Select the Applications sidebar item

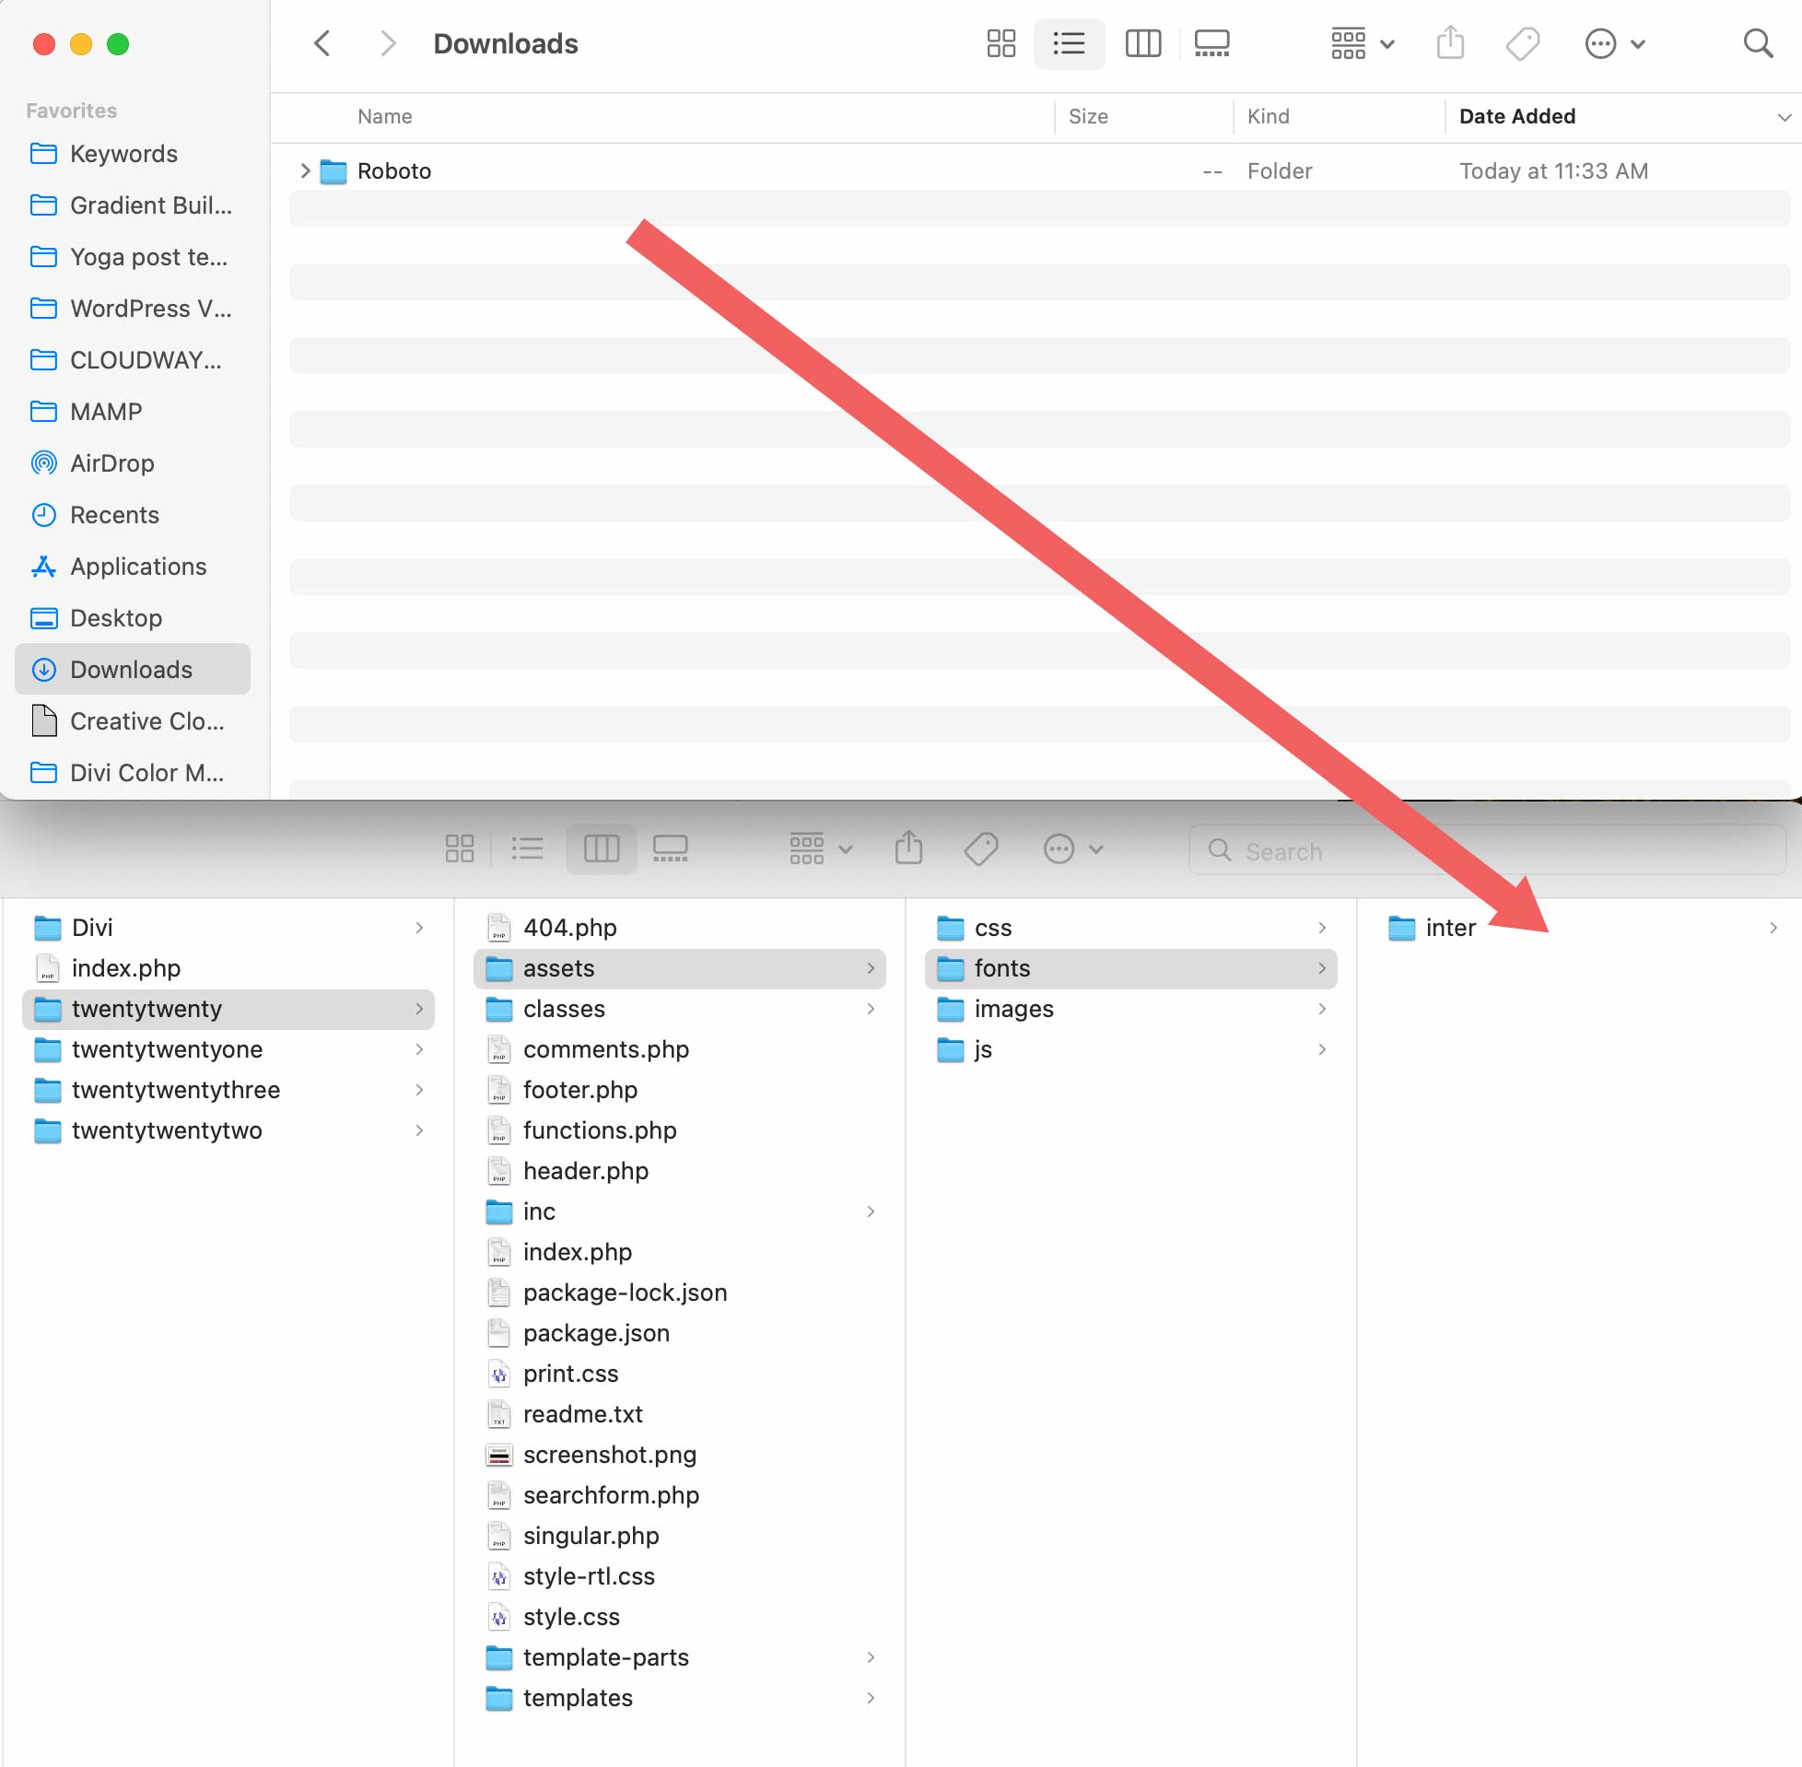tap(135, 565)
